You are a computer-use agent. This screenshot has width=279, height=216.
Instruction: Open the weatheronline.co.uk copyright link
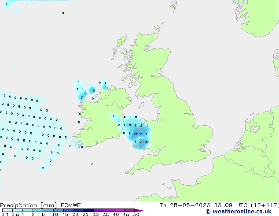click(239, 212)
